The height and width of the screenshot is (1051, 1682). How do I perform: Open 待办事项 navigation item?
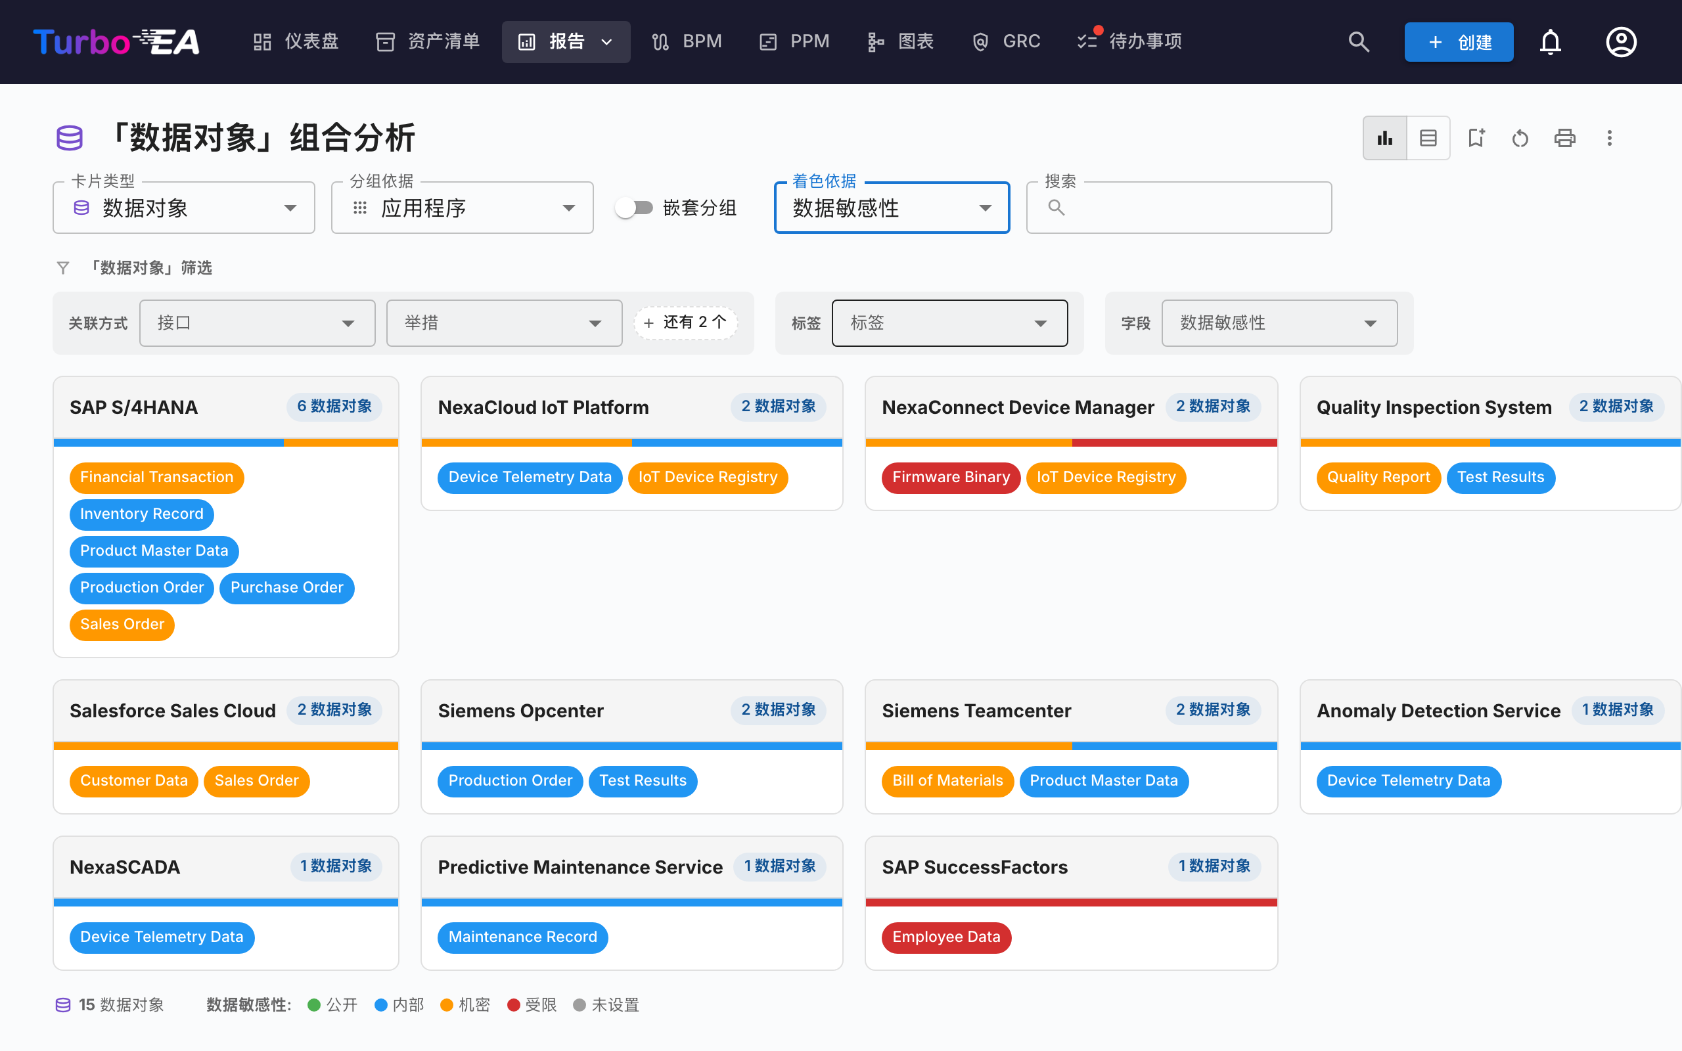click(1130, 41)
